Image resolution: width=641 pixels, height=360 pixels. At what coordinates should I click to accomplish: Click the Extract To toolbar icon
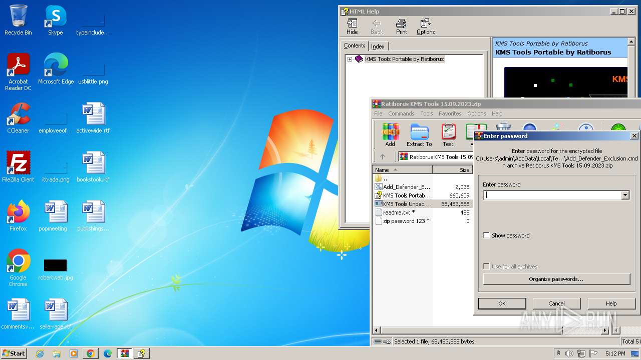point(419,135)
